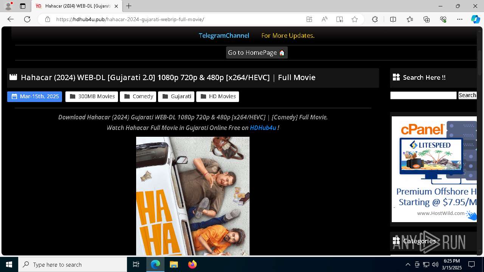Viewport: 484px width, 272px height.
Task: View site information lock icon
Action: 47,19
